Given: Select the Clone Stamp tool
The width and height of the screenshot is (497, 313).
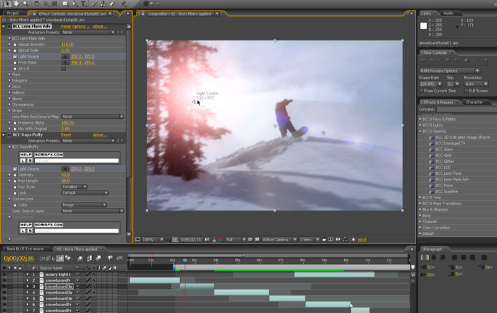Looking at the screenshot, I should pyautogui.click(x=103, y=4).
